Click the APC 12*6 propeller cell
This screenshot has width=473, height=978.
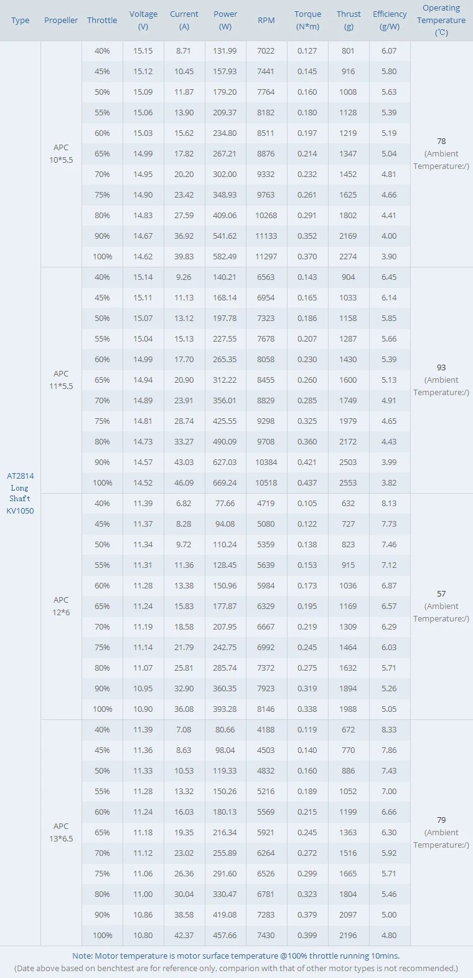[61, 606]
